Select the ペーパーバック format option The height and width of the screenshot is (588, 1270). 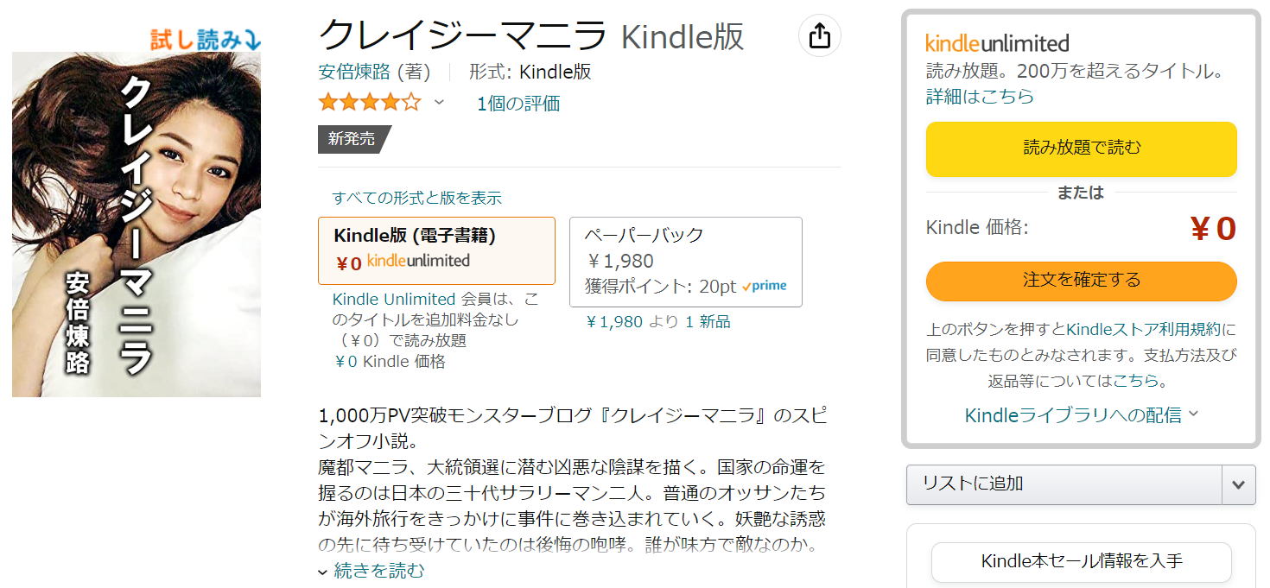point(685,262)
